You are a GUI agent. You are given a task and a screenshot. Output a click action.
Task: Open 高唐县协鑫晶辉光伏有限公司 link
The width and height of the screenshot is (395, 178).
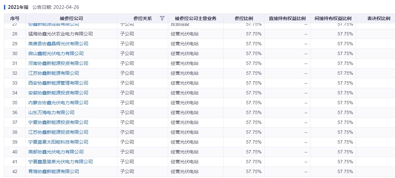(x=58, y=44)
